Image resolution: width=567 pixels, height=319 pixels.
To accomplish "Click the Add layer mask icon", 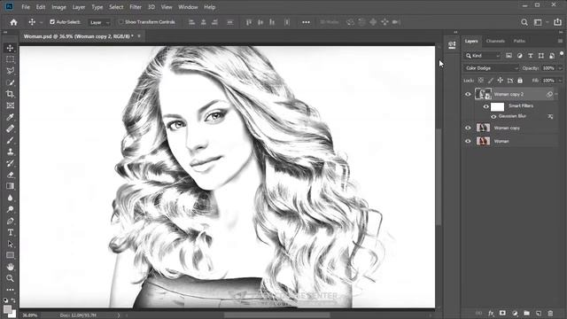I will (x=502, y=313).
